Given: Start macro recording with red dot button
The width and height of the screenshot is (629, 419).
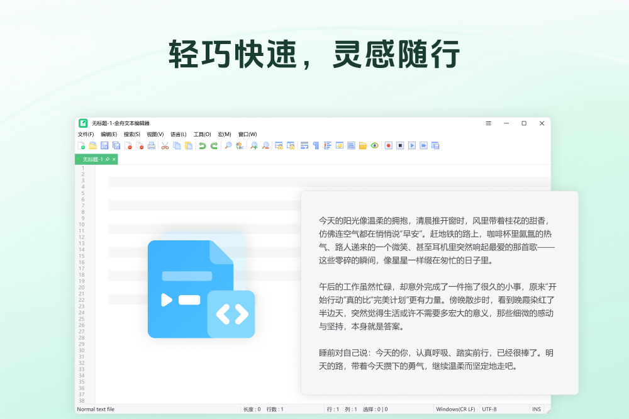Looking at the screenshot, I should 389,145.
